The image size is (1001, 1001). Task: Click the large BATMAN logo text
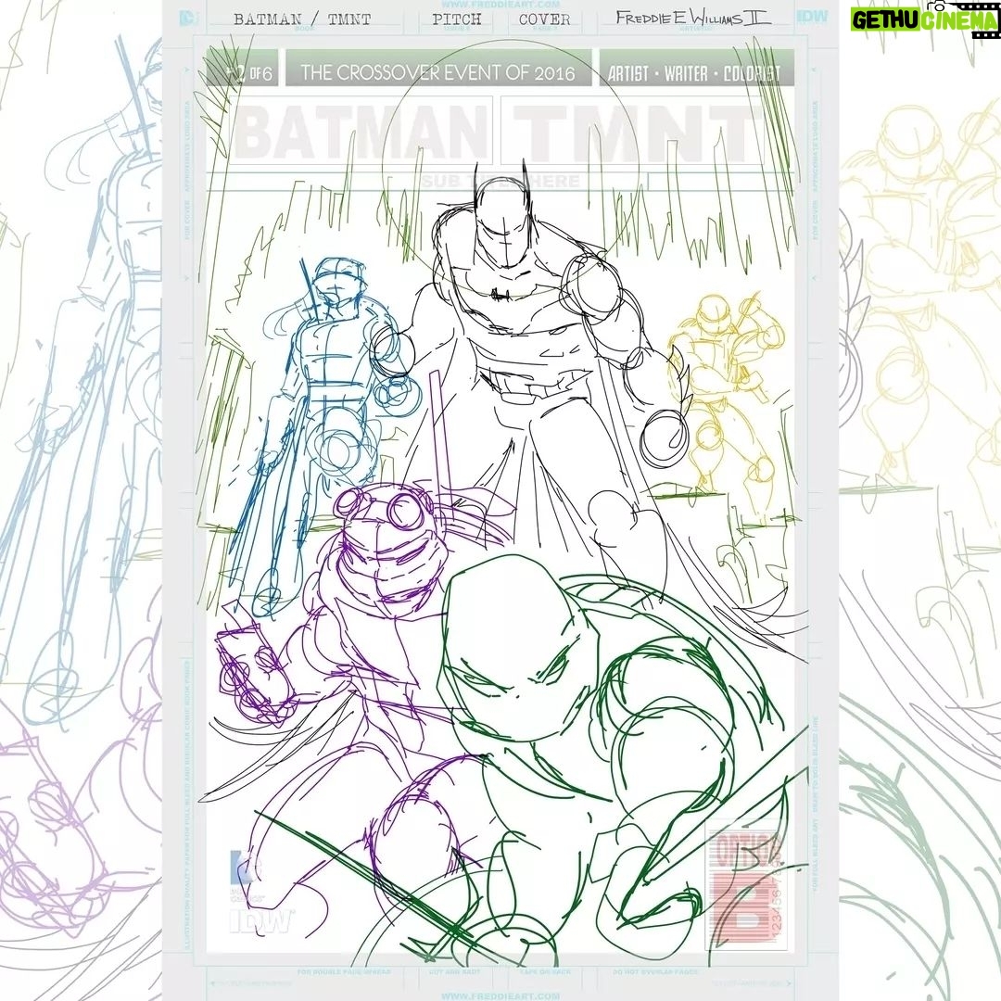362,133
